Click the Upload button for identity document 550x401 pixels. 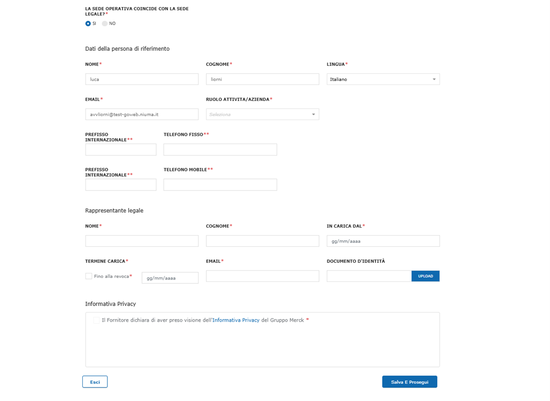[425, 276]
